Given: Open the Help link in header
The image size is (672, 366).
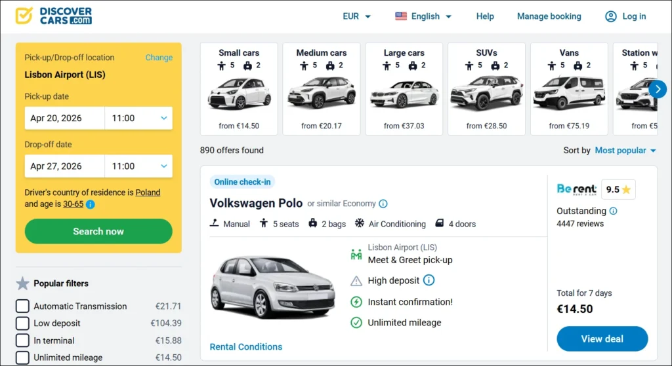Looking at the screenshot, I should 485,16.
